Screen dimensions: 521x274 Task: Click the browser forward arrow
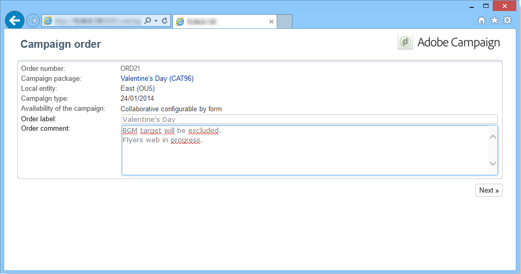point(32,20)
